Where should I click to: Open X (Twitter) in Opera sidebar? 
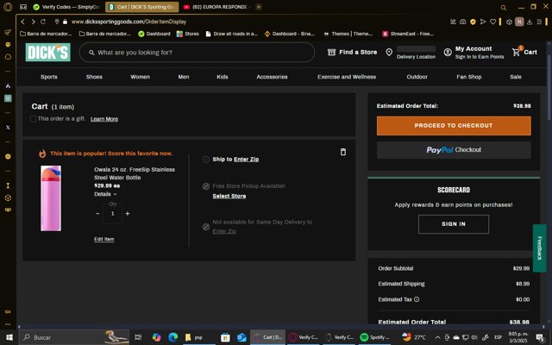pos(8,128)
